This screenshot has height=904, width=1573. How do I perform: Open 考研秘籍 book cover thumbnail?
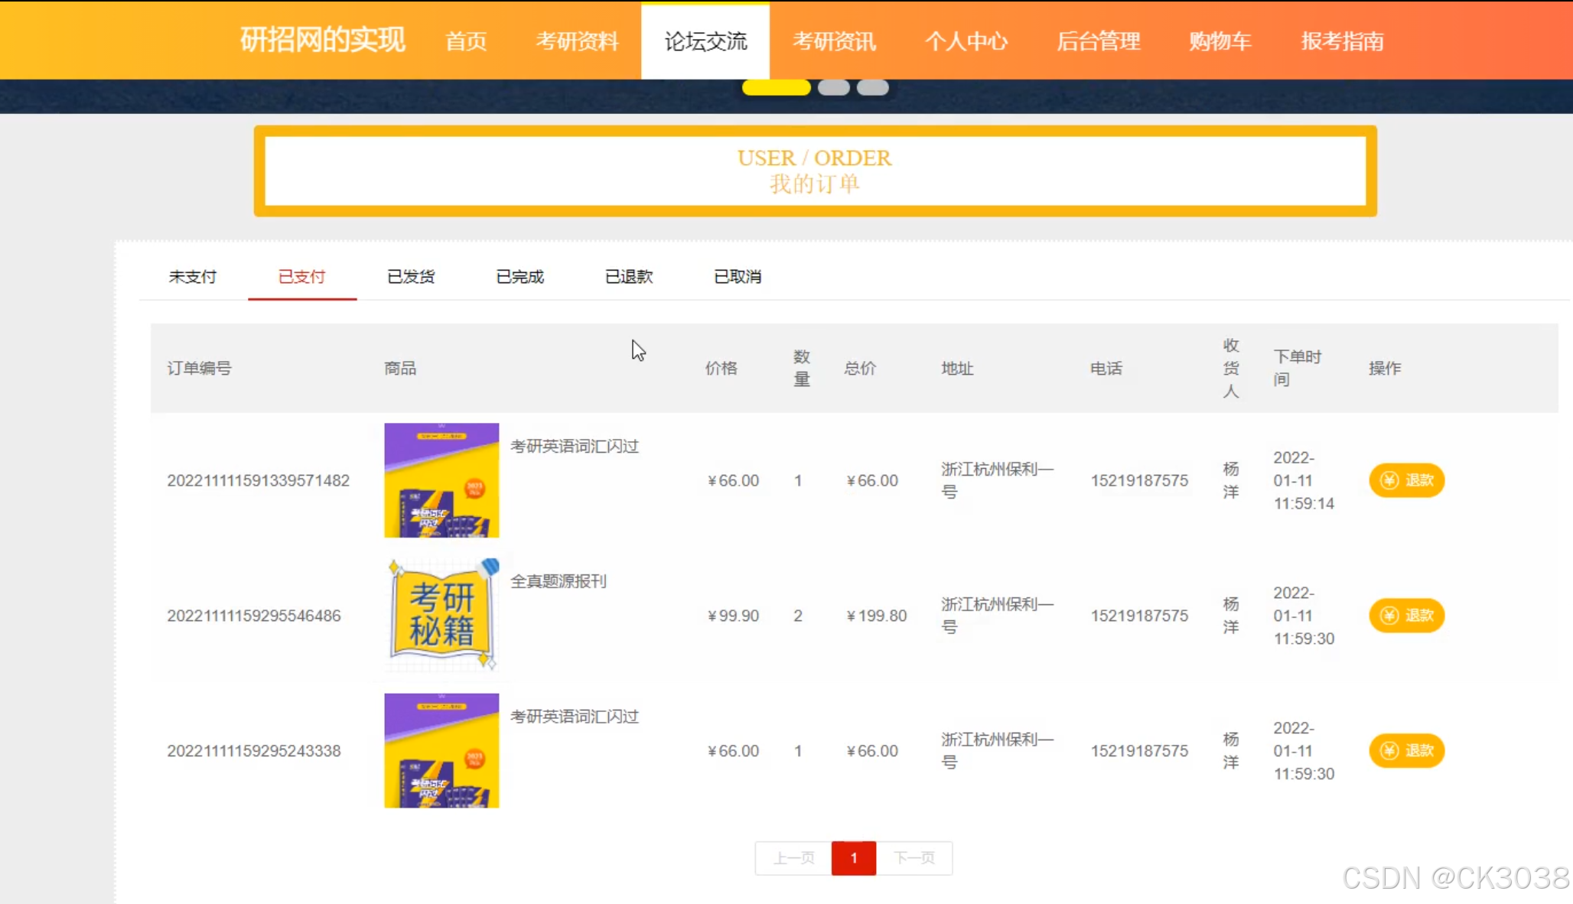(441, 615)
